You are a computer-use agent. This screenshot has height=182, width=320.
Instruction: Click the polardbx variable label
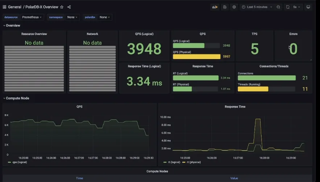[x=90, y=17]
